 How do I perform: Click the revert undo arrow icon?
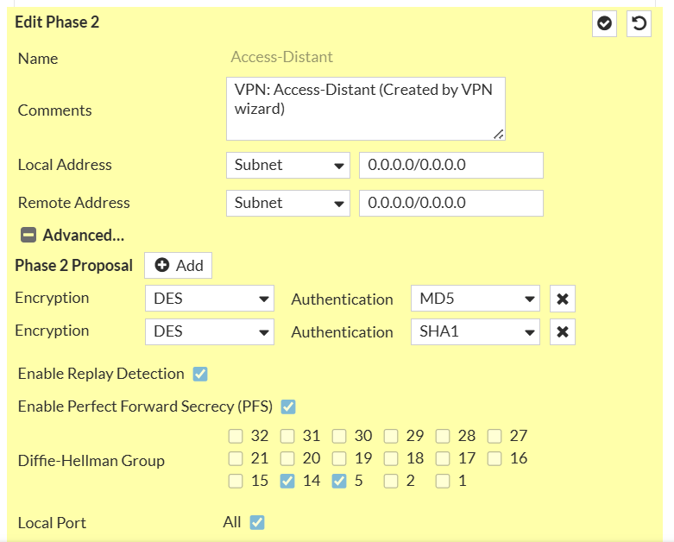point(639,23)
